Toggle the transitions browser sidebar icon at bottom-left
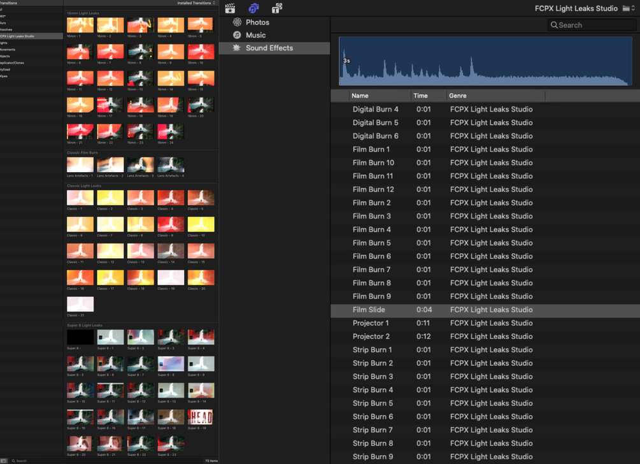Image resolution: width=640 pixels, height=464 pixels. click(4, 460)
